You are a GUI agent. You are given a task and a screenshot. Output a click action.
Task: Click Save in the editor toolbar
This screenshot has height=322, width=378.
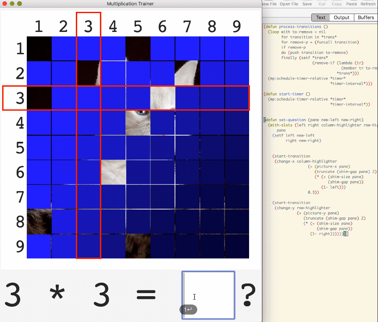(307, 4)
